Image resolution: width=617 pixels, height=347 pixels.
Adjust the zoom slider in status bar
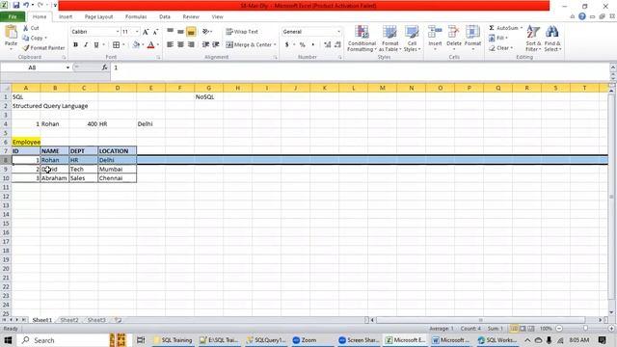tap(585, 329)
